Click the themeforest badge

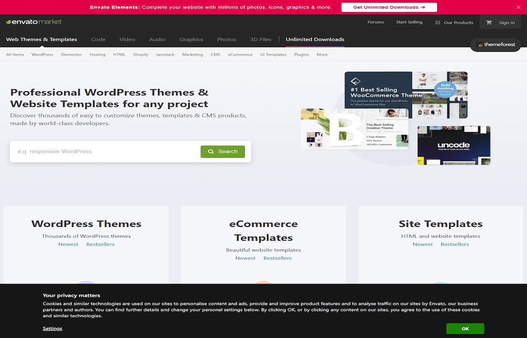coord(495,45)
